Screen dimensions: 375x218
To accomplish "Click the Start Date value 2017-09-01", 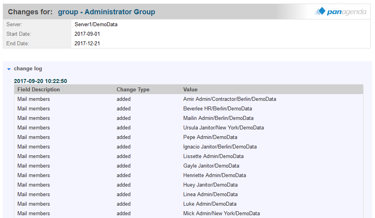I will (87, 34).
